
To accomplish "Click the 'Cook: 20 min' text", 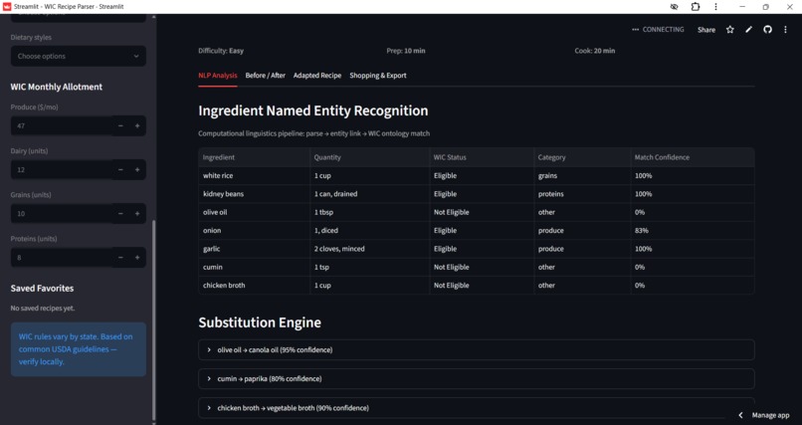I will click(x=595, y=51).
